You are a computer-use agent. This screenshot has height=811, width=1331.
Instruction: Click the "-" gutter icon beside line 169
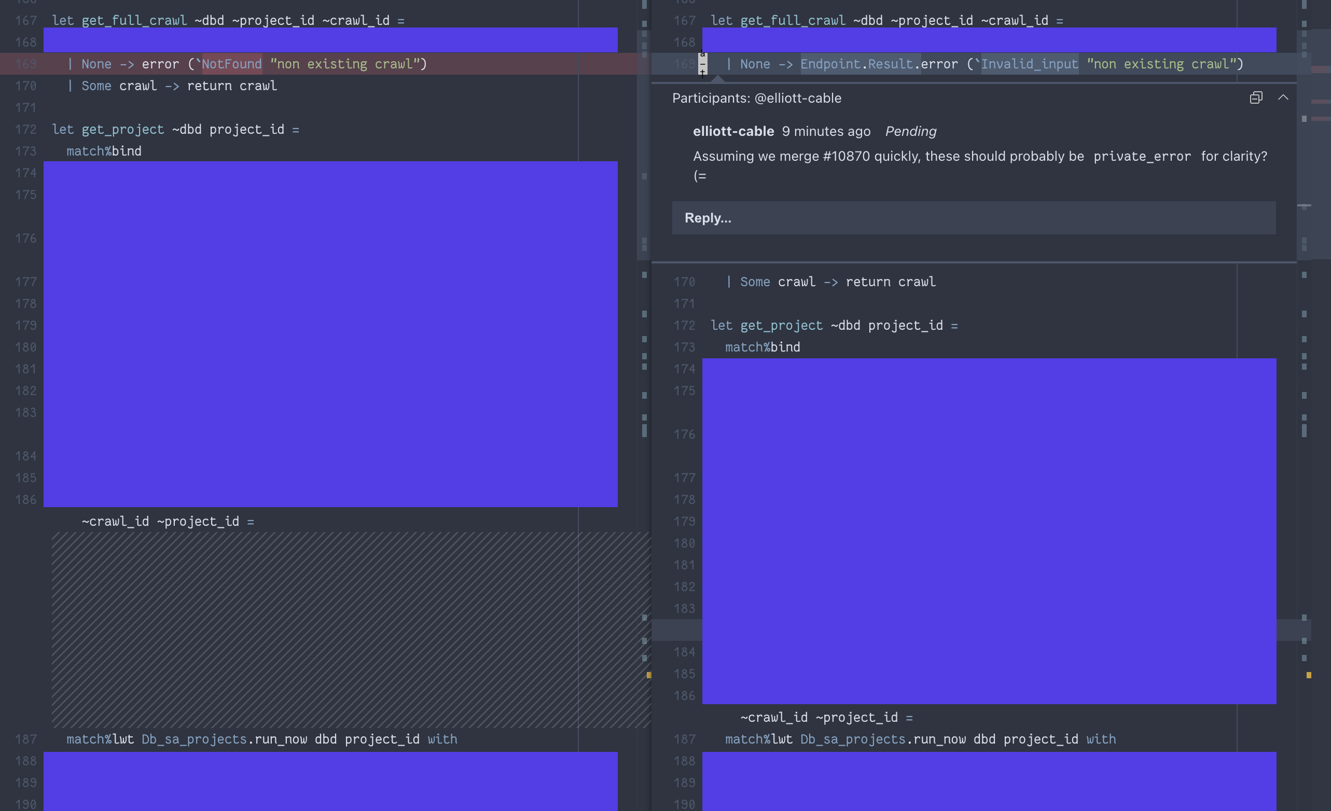click(703, 64)
